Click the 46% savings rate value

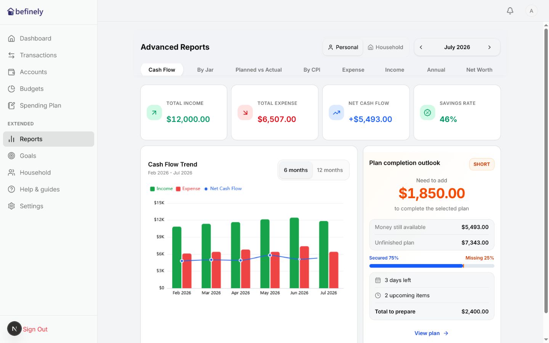(x=448, y=119)
